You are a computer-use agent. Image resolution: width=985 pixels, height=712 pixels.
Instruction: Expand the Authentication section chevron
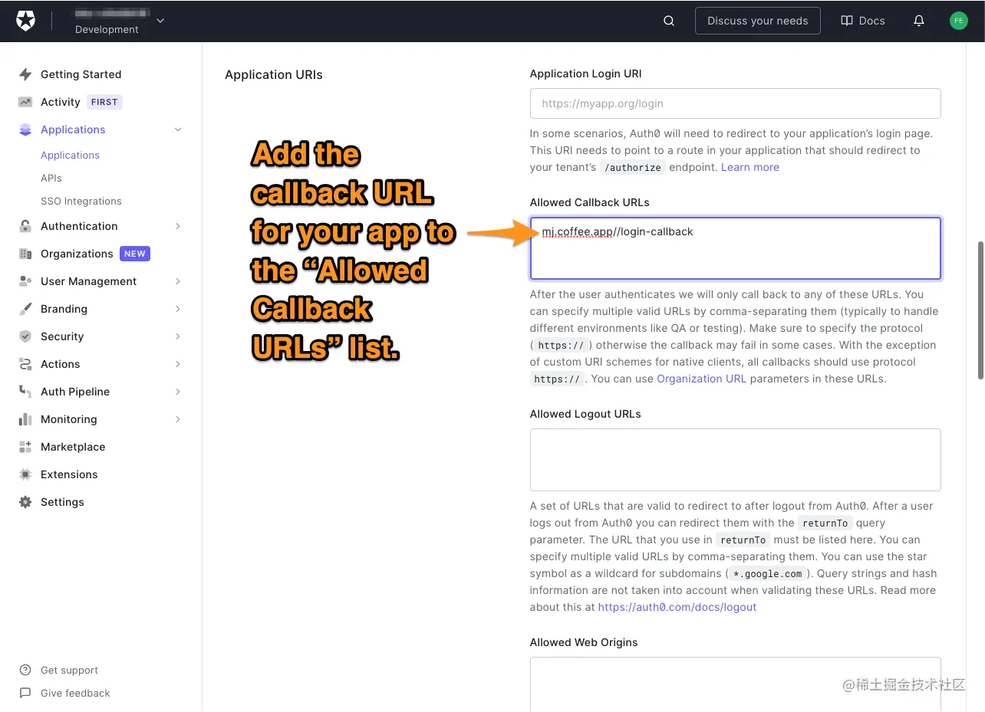178,226
